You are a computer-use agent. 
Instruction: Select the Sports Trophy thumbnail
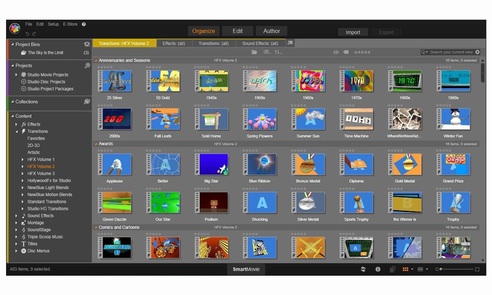click(x=356, y=203)
